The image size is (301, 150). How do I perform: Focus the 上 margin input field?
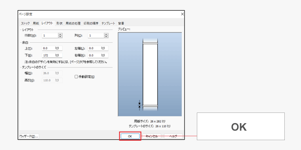pyautogui.click(x=52, y=49)
